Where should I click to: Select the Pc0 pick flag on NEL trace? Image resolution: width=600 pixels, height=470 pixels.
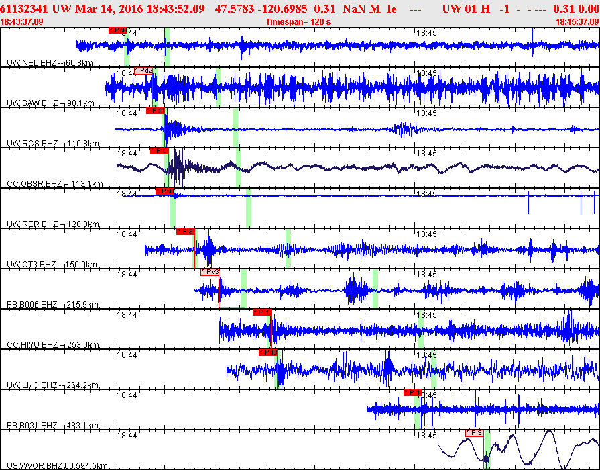tap(118, 30)
